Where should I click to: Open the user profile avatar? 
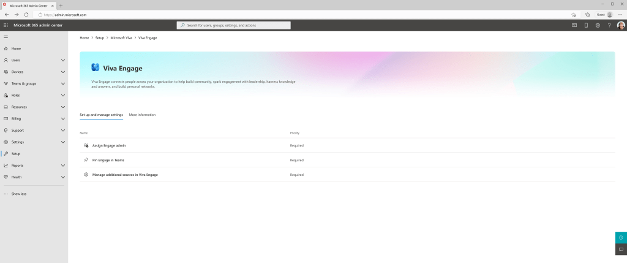[x=621, y=25]
